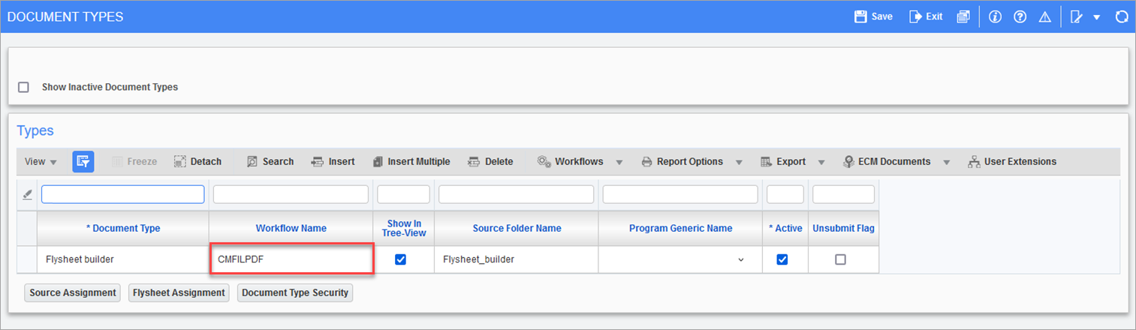Toggle the Query by Example filter icon
1136x330 pixels.
(x=83, y=161)
